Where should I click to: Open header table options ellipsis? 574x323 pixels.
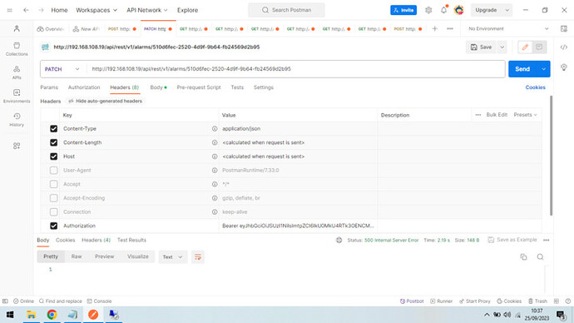[x=478, y=115]
